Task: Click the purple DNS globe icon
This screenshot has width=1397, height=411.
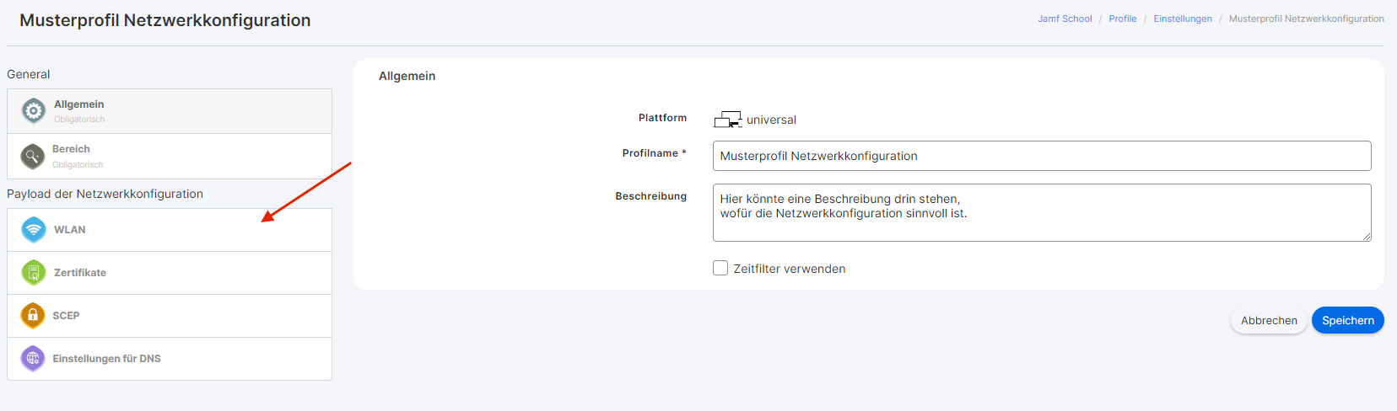Action: 33,358
